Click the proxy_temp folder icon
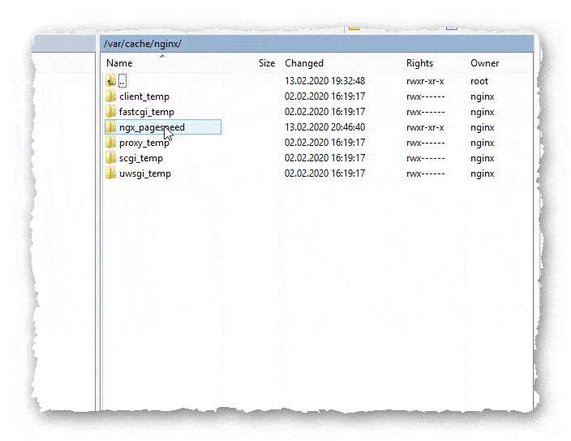Screen dimensions: 571x441 coord(111,143)
